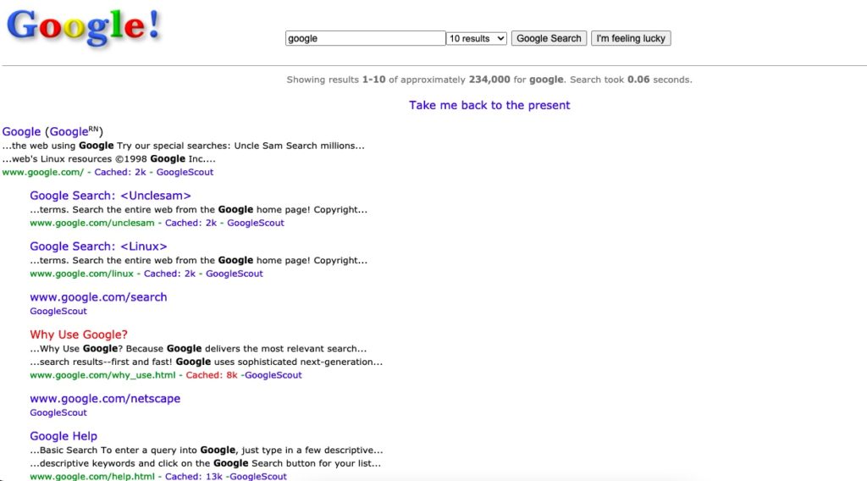Open 'Cached: 13k' for help.html
The image size is (867, 481).
pos(194,476)
